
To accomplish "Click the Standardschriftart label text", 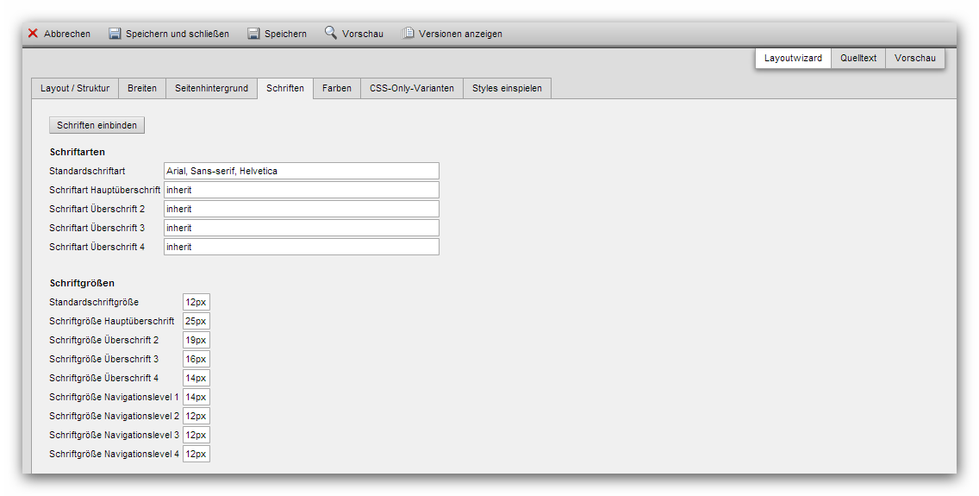I will point(87,171).
